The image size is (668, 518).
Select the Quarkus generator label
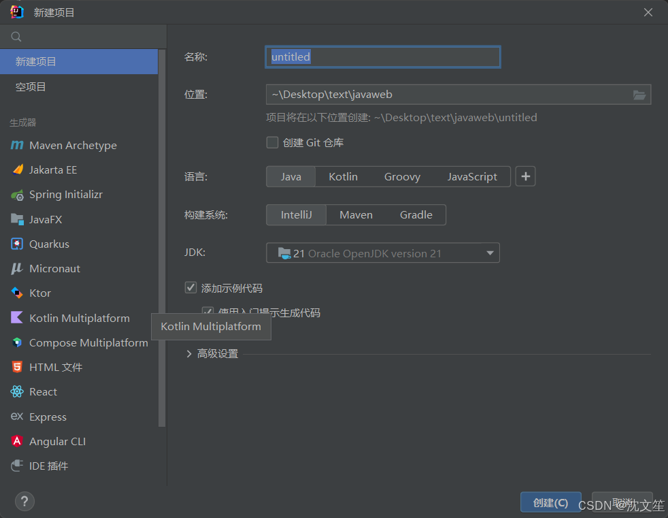pos(49,244)
